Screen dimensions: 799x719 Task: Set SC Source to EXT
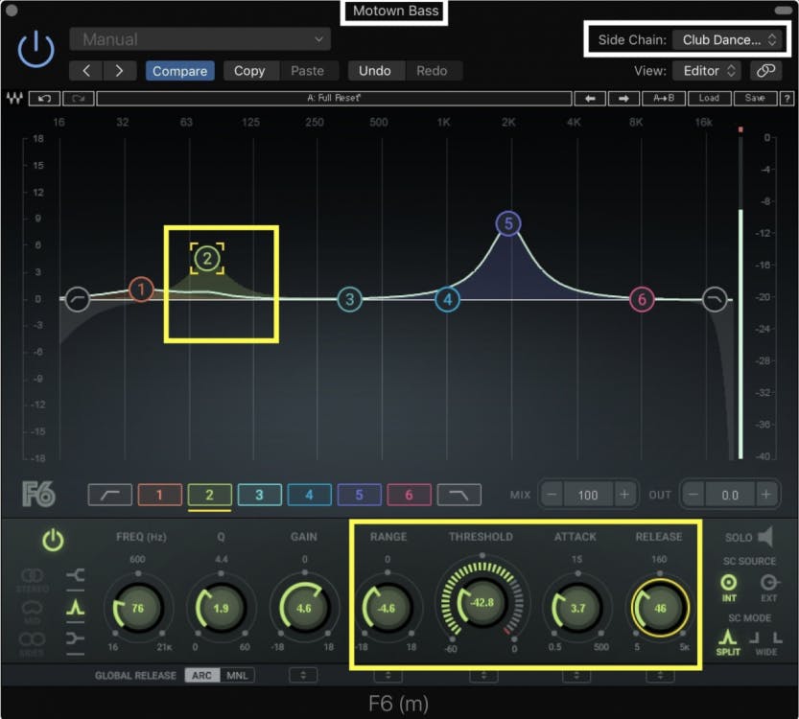(770, 583)
